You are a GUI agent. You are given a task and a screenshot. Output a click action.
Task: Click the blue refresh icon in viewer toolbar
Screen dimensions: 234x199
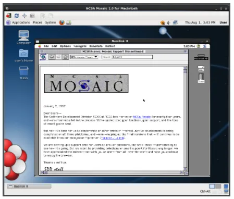[x=17, y=16]
